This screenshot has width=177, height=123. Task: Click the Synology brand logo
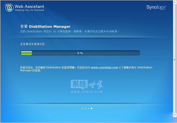click(x=156, y=7)
